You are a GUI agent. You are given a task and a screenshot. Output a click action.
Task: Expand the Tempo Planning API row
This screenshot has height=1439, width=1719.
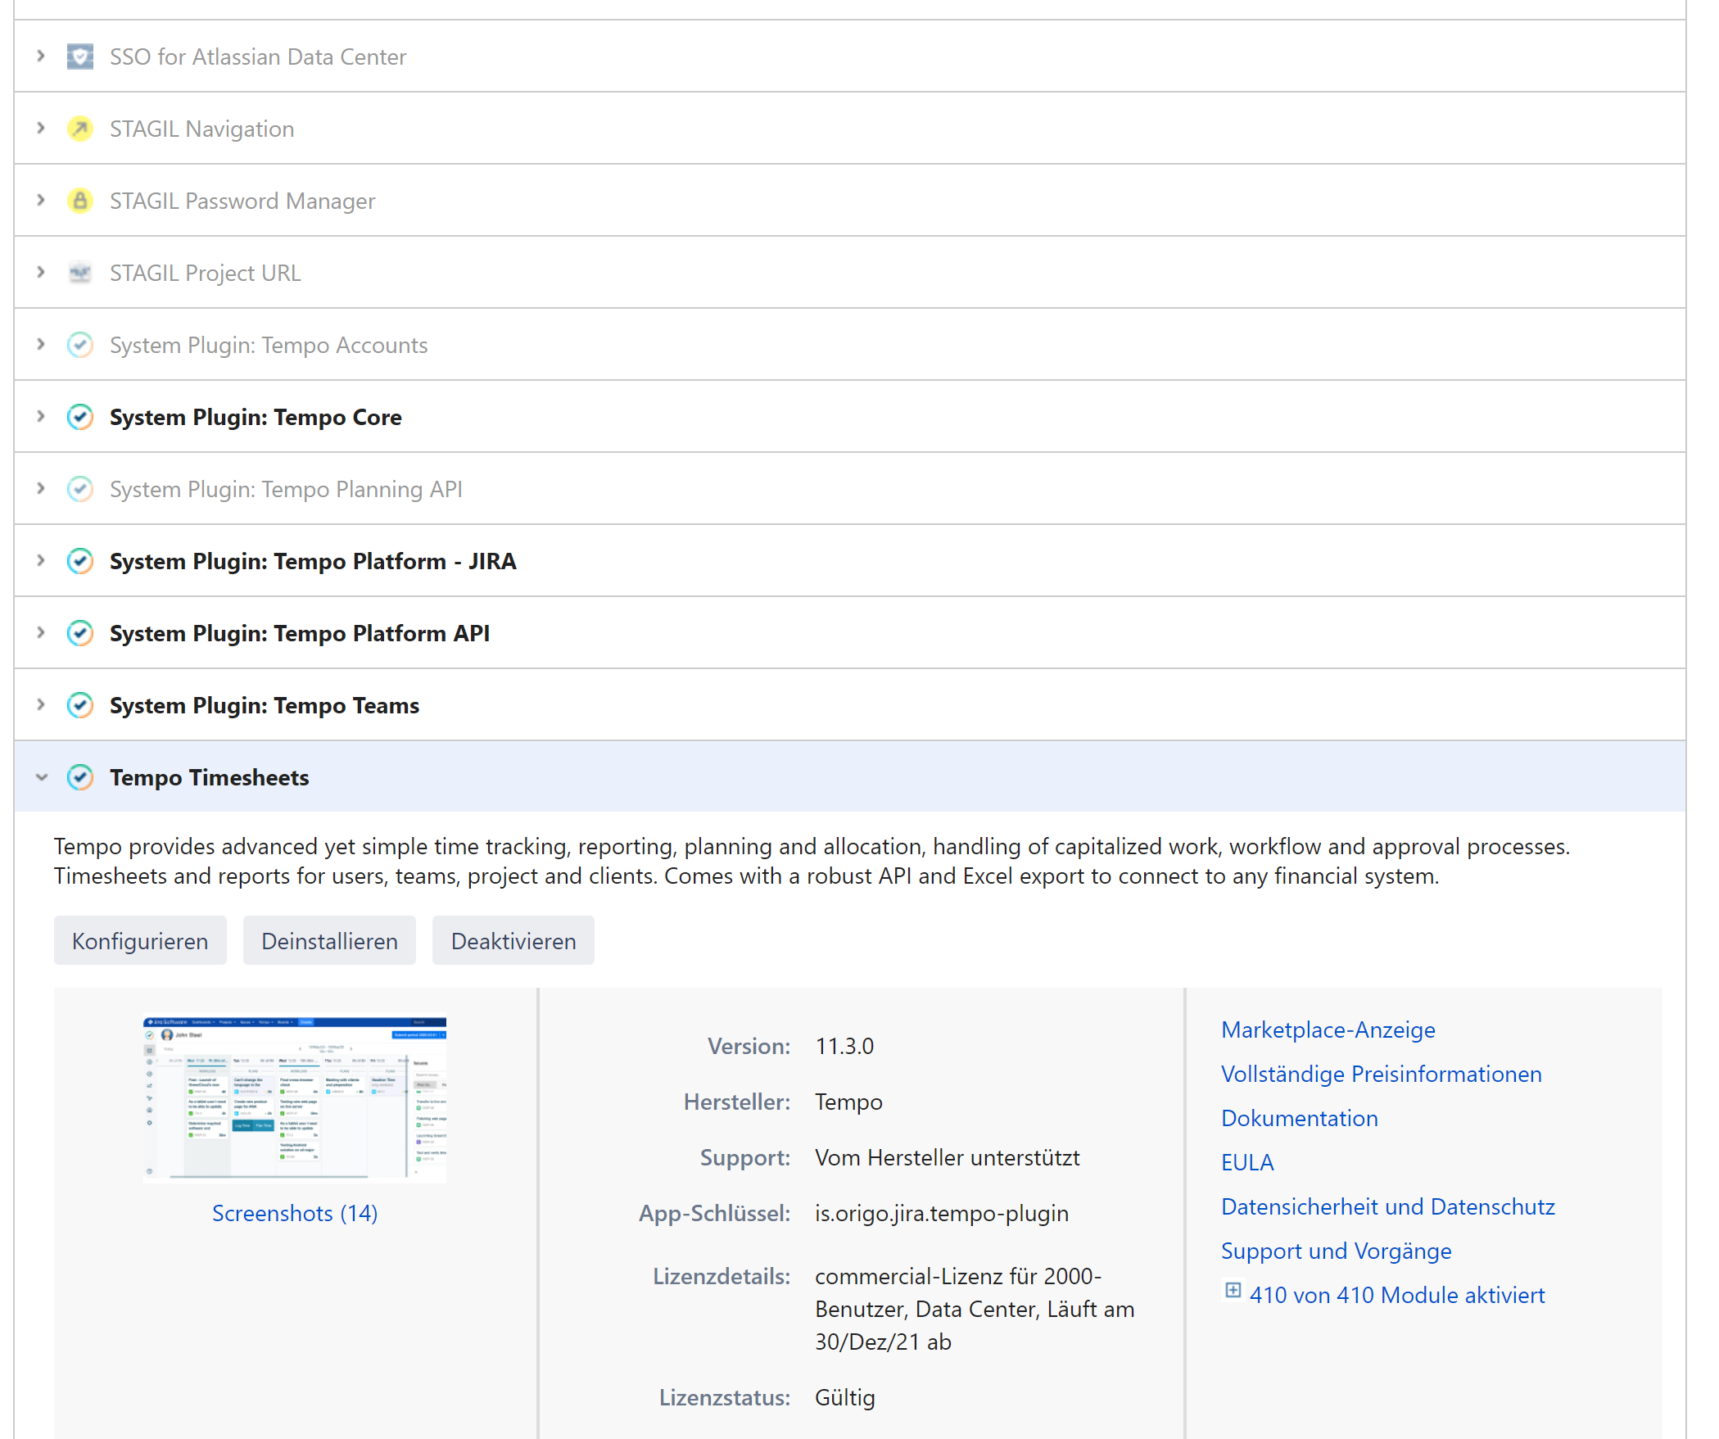[x=41, y=489]
